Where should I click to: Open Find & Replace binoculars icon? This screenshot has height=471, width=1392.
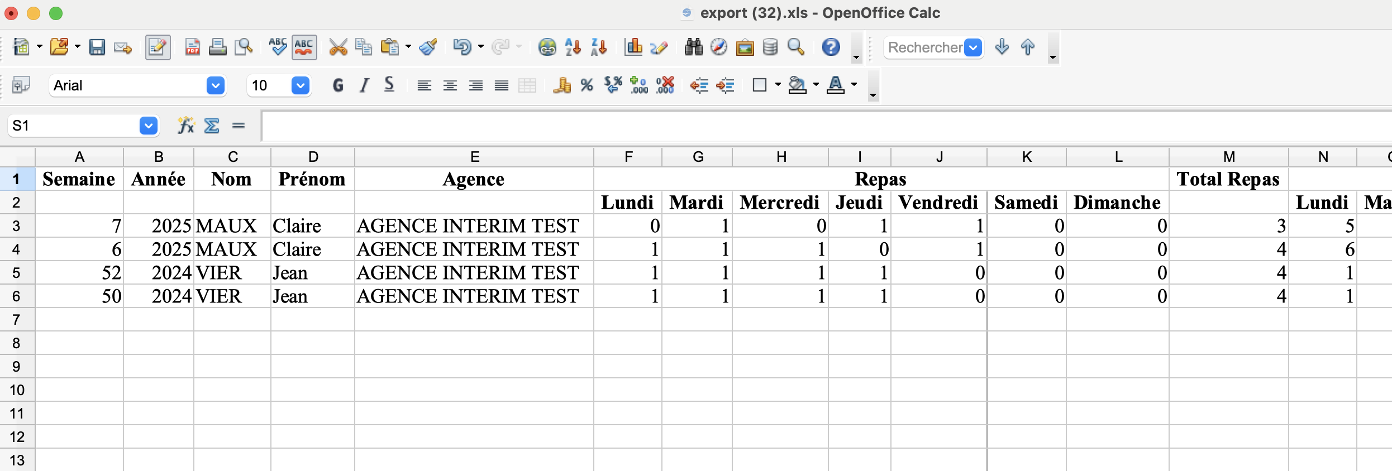coord(693,47)
